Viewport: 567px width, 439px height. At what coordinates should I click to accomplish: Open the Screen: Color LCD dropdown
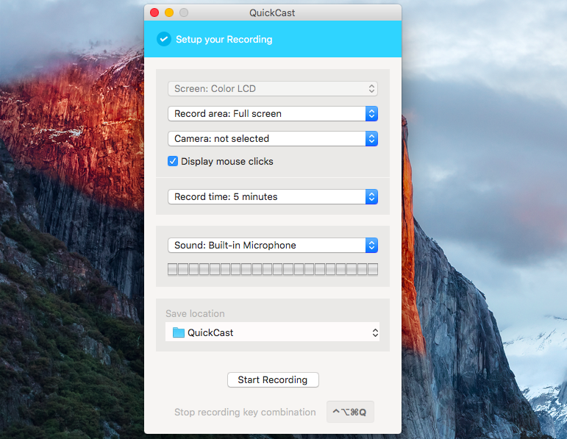(x=273, y=88)
